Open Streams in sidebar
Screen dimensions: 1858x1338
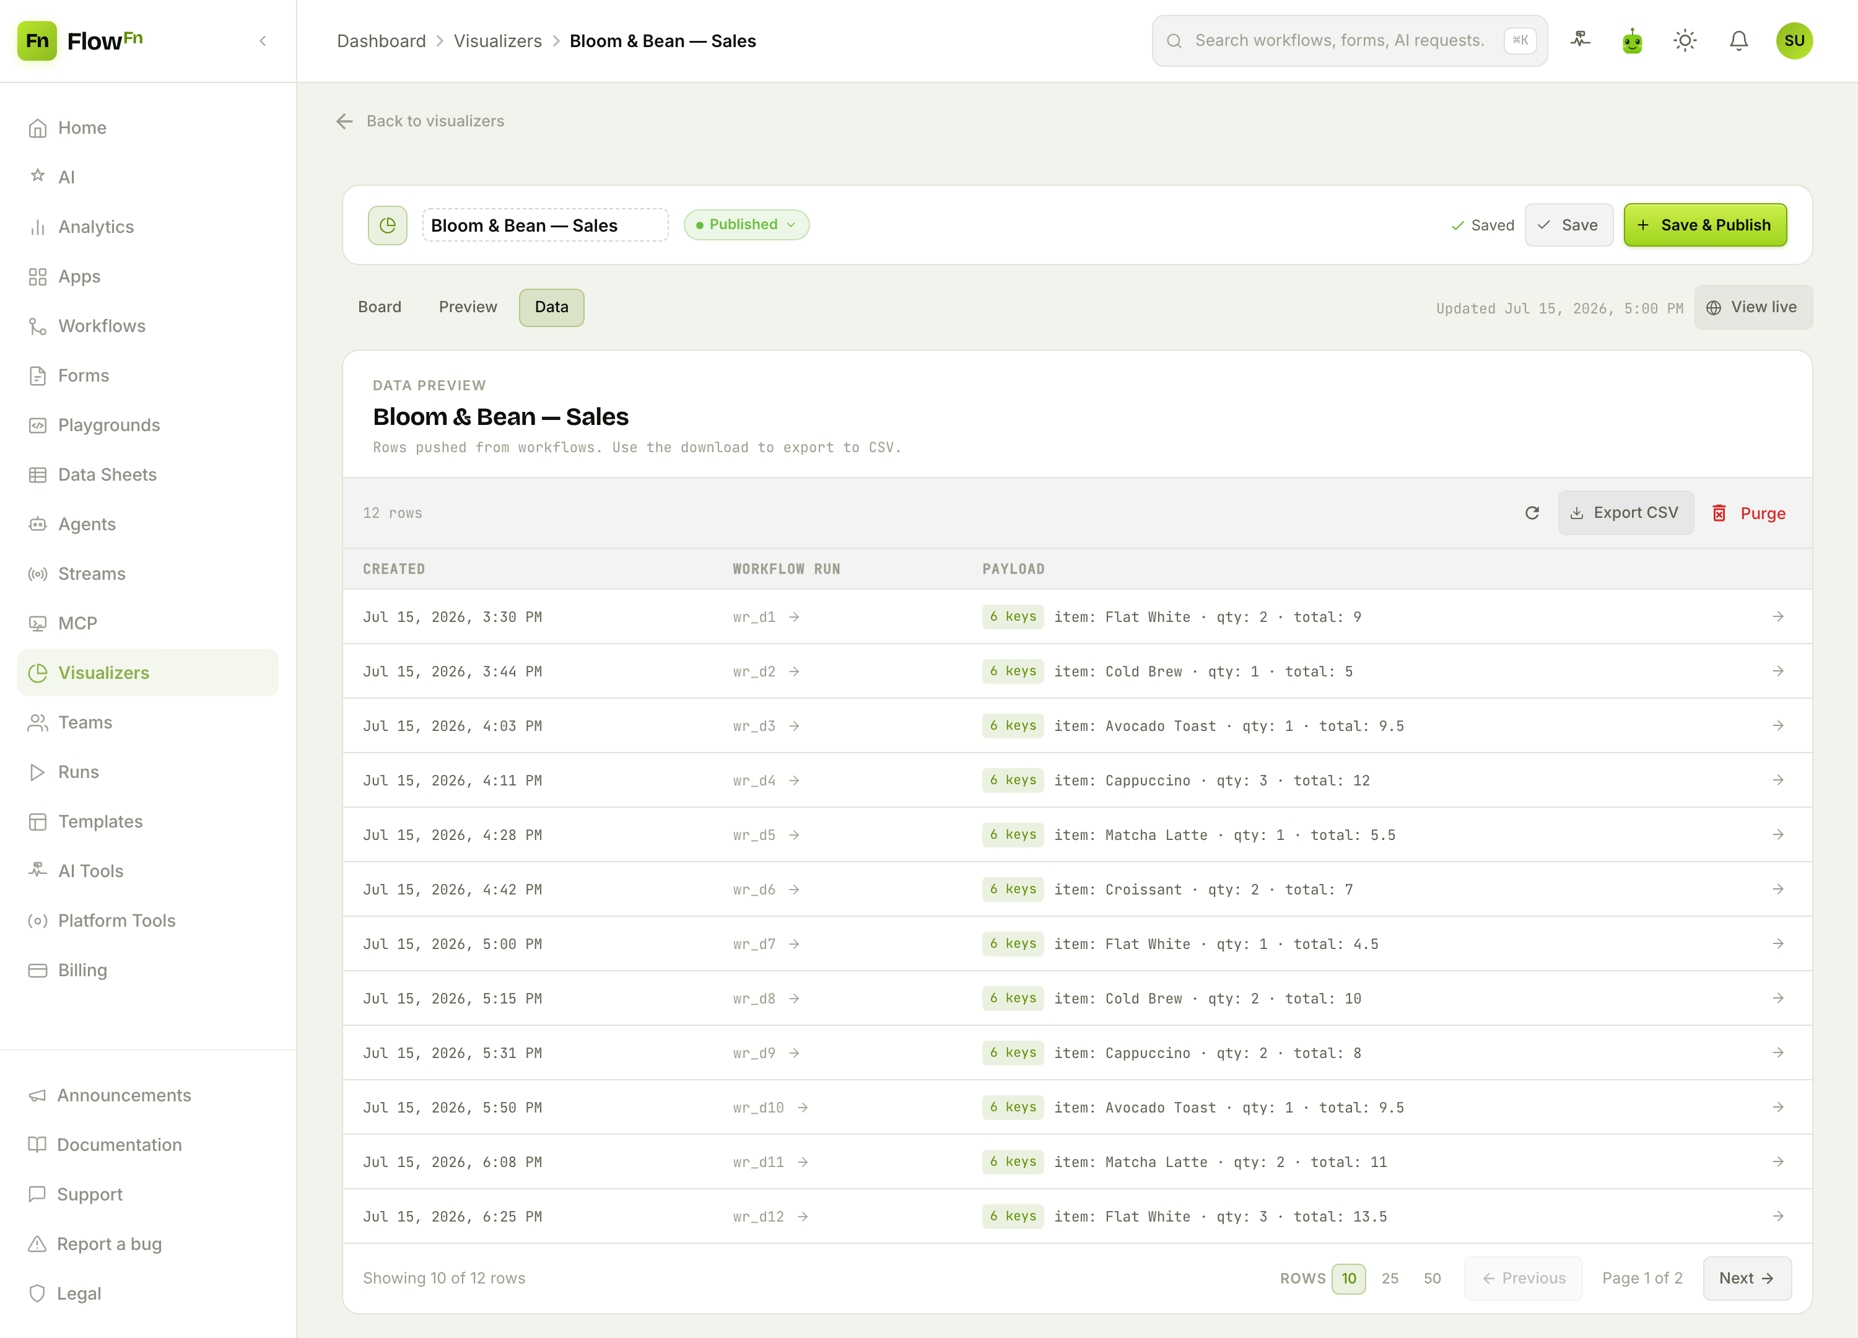[x=147, y=574]
